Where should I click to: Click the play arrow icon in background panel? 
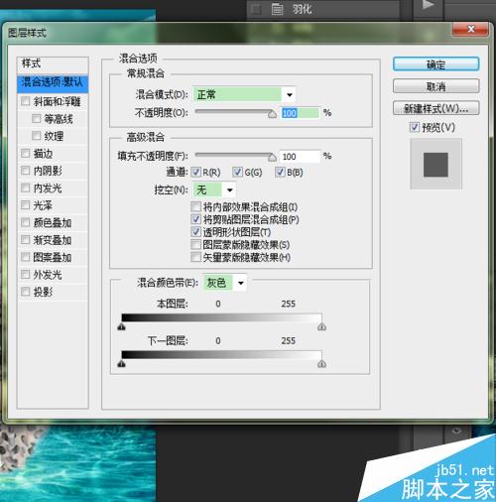pos(429,5)
